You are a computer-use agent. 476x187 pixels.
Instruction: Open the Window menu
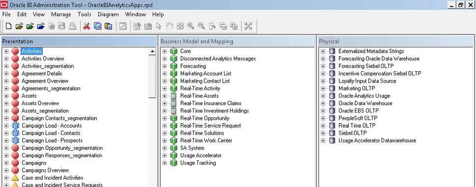click(136, 14)
